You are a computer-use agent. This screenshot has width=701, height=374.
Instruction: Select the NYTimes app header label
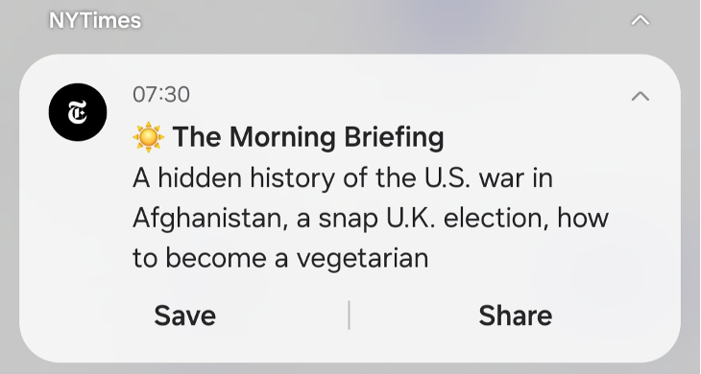click(x=95, y=20)
